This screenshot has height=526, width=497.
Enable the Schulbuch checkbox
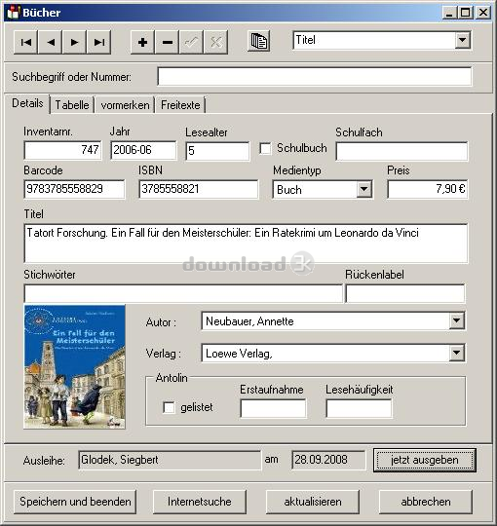265,148
